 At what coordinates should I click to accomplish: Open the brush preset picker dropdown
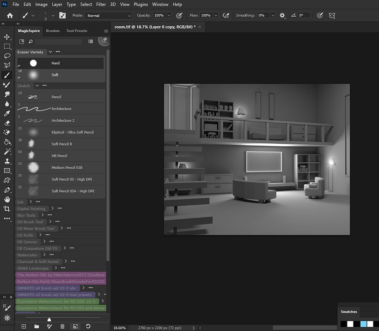tap(53, 16)
